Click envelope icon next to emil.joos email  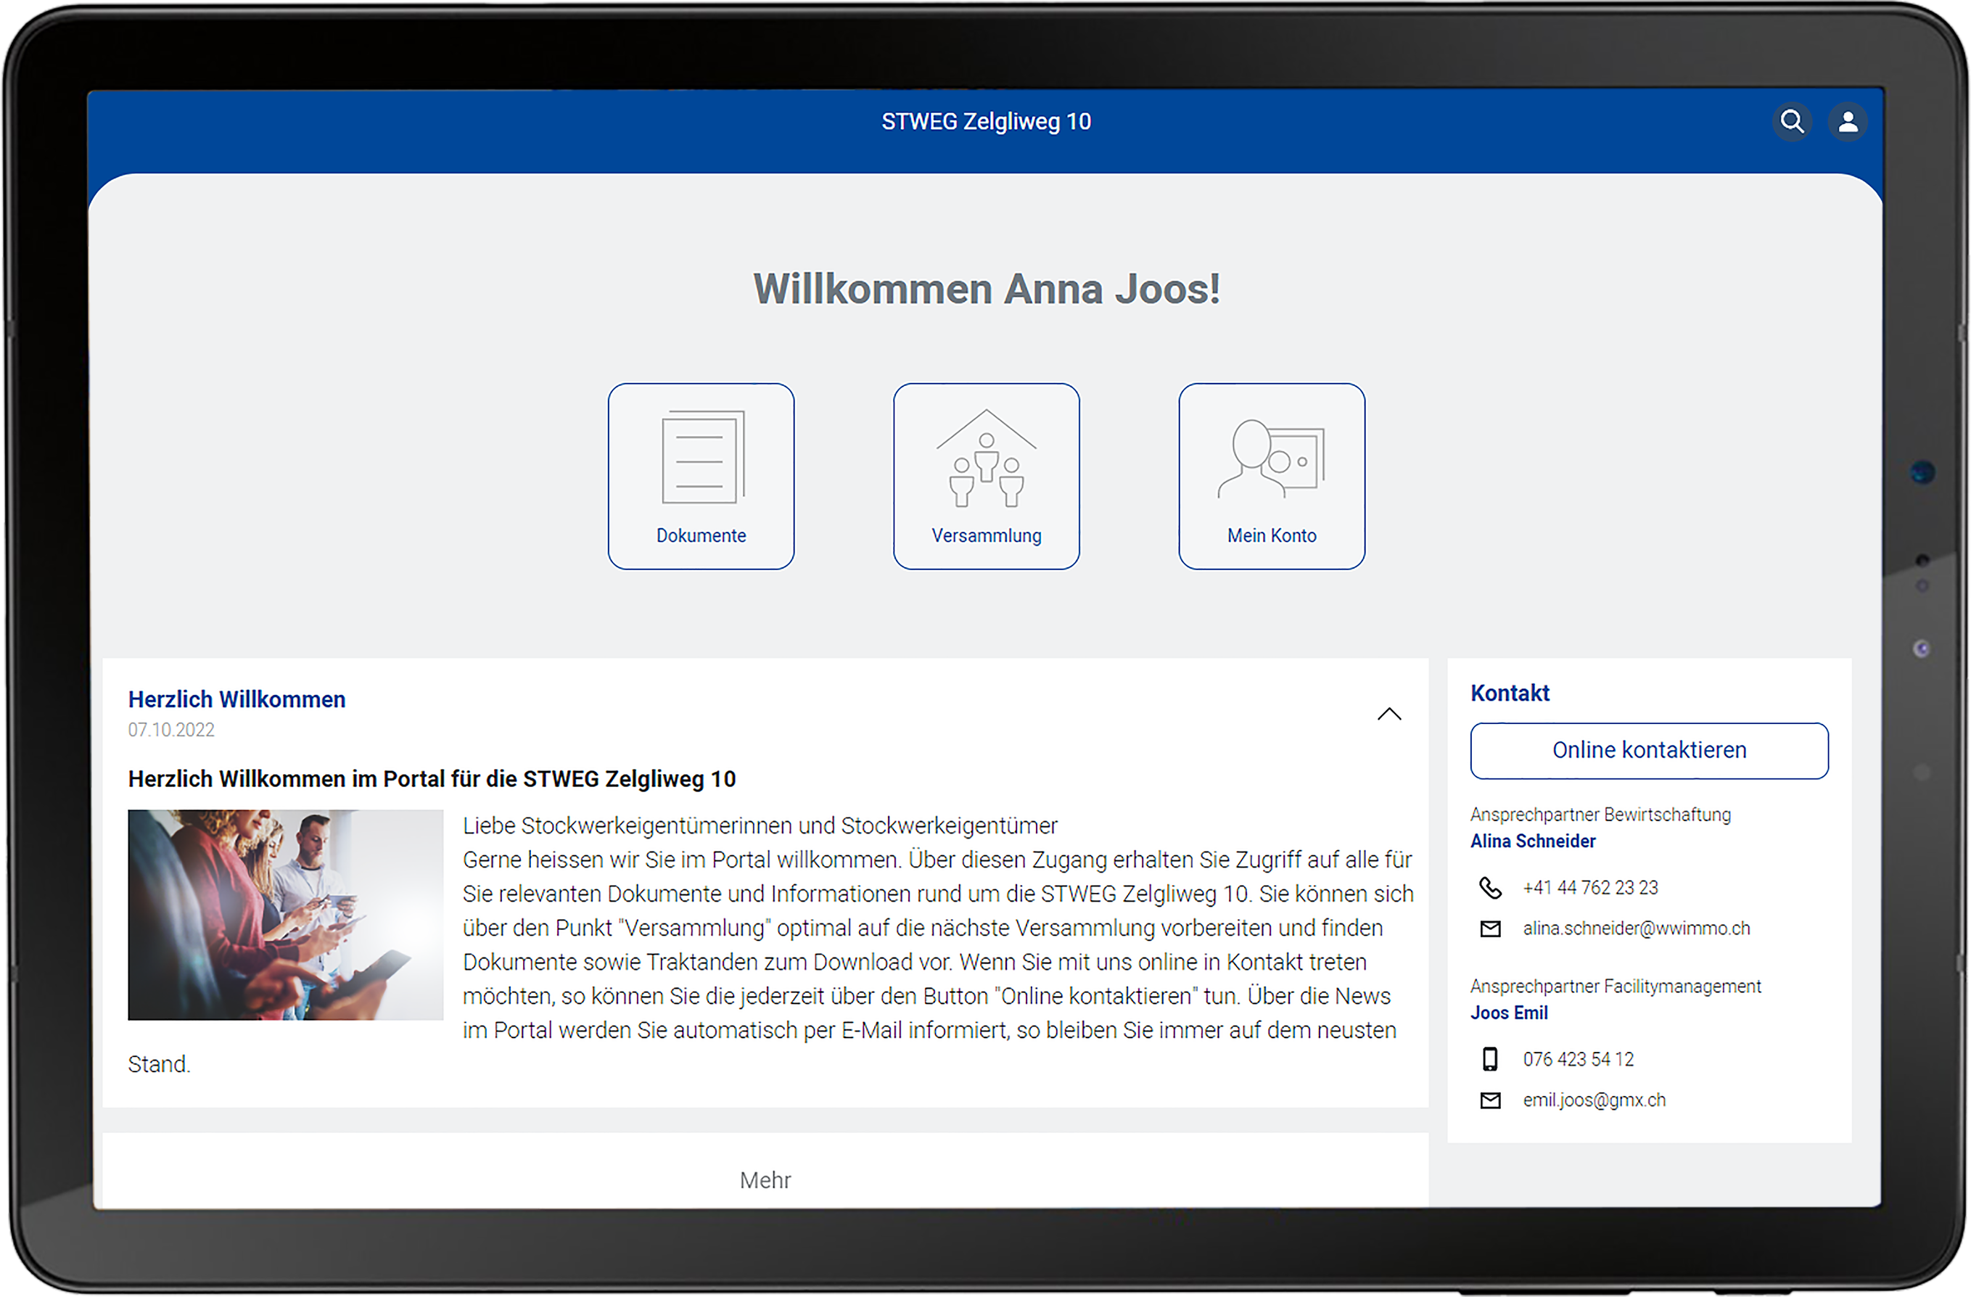pos(1490,1100)
